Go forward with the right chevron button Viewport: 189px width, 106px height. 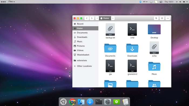pyautogui.click(x=92, y=18)
